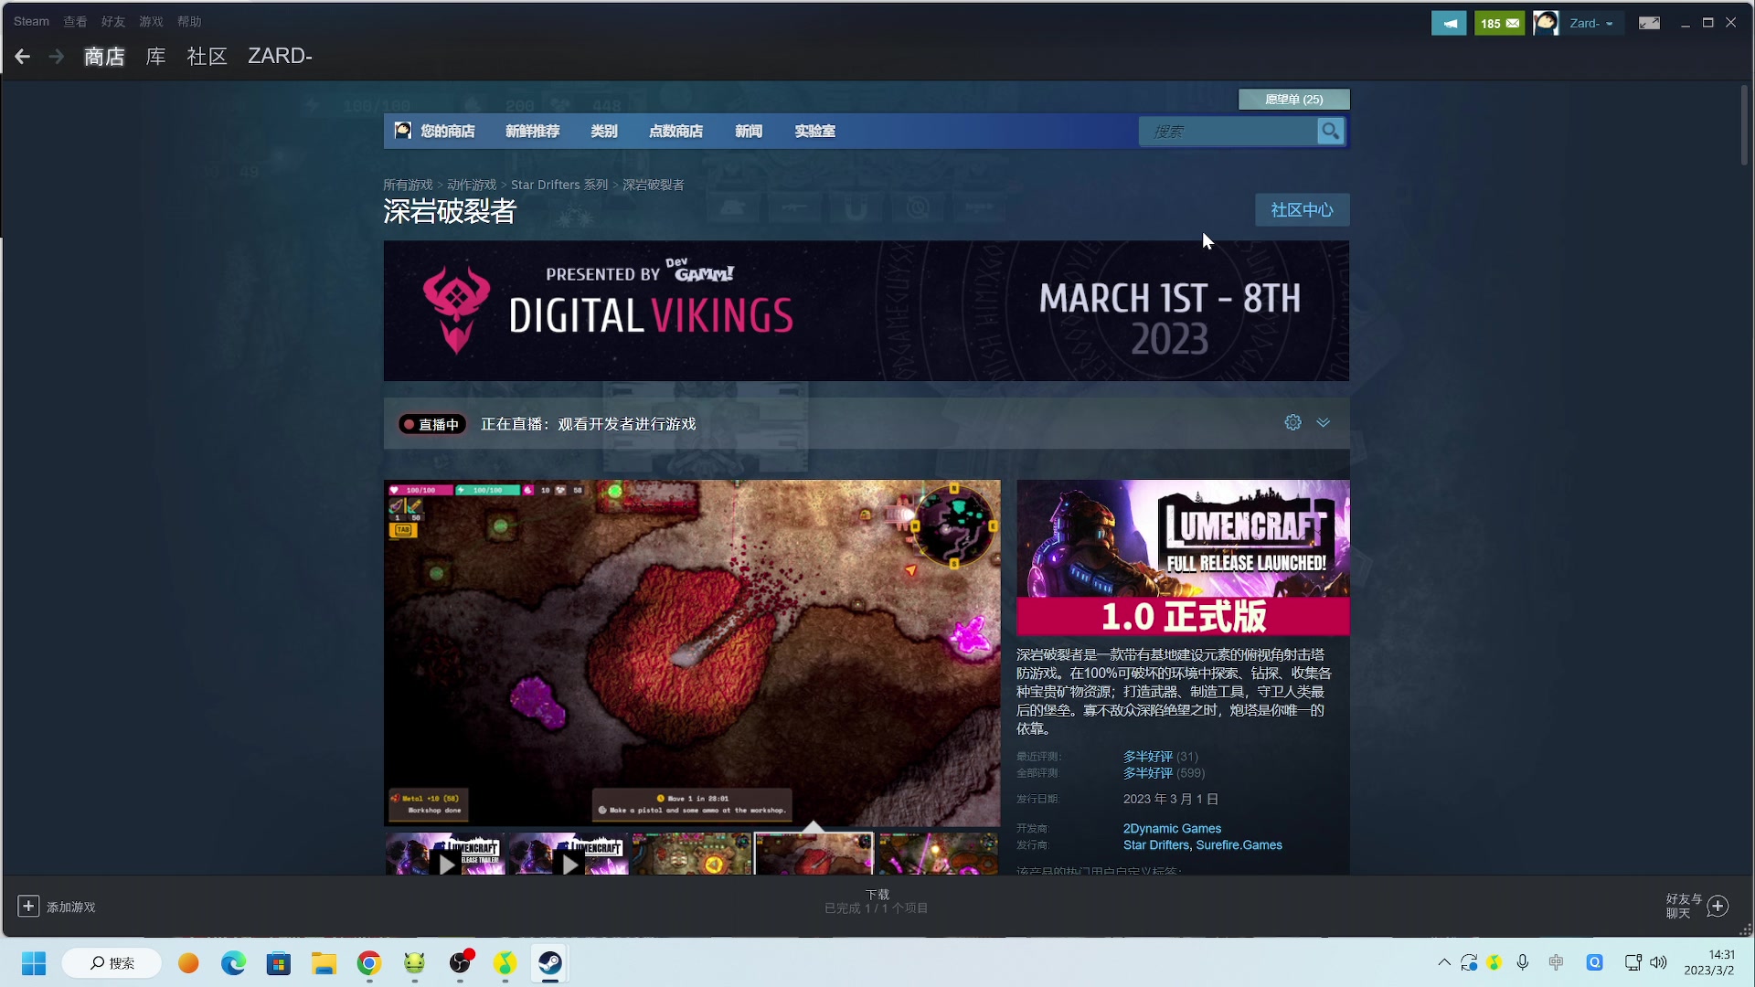This screenshot has width=1755, height=987.
Task: Click the add game plus icon
Action: click(x=28, y=906)
